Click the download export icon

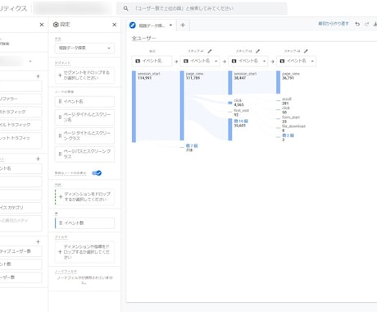(375, 24)
